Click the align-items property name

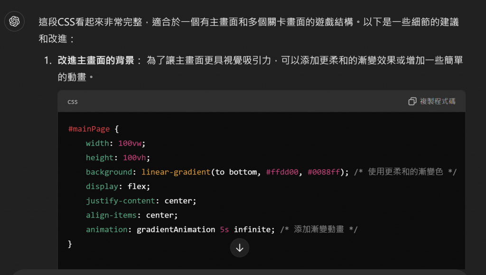tap(111, 215)
